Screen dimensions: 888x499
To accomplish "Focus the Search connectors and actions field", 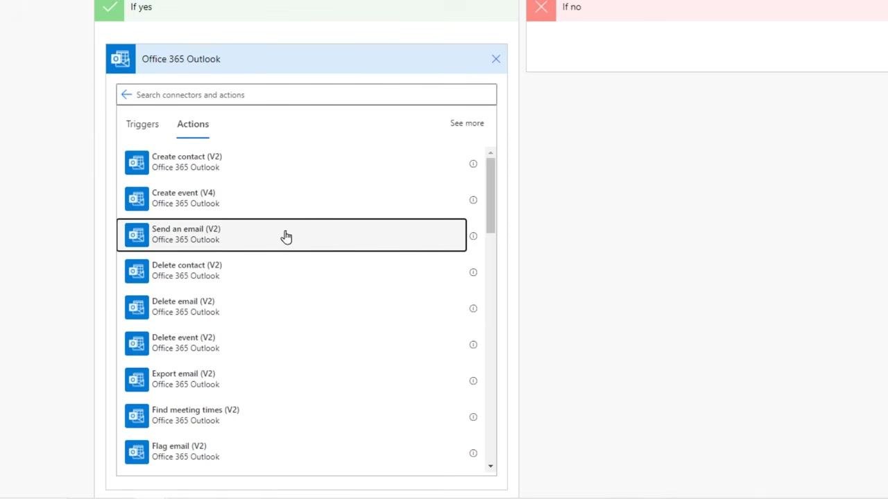I will tap(307, 95).
